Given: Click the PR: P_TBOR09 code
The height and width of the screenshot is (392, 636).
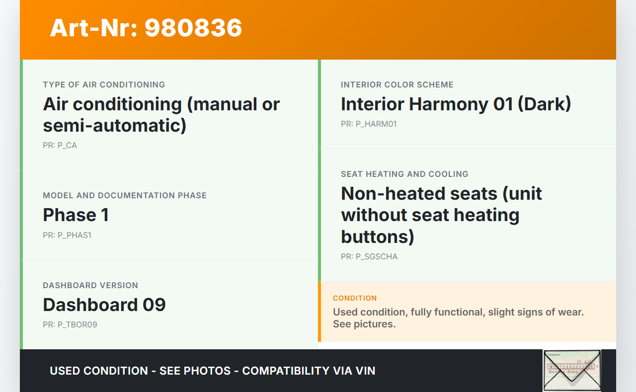Looking at the screenshot, I should 70,325.
